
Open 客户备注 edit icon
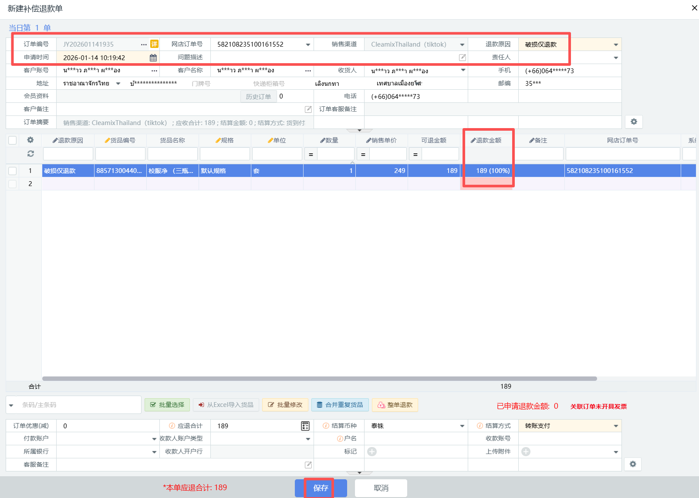click(308, 109)
